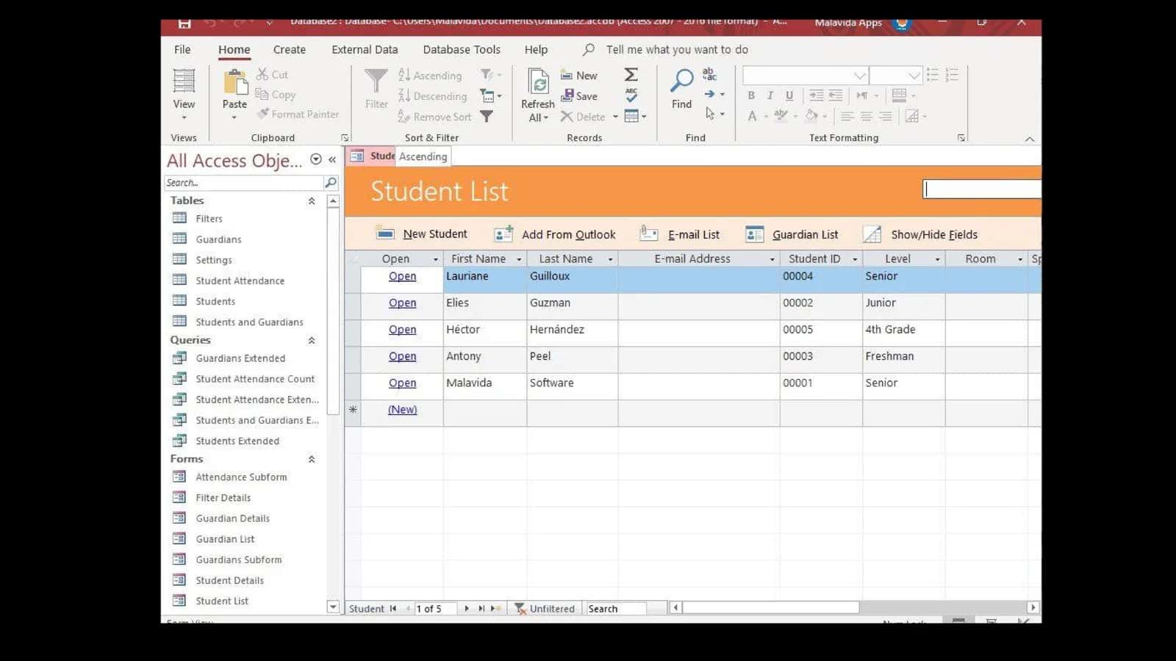Open the Guardian List
Screen dimensions: 1176x661
click(792, 234)
